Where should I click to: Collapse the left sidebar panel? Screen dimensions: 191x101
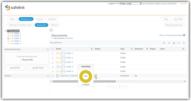[x=51, y=30]
